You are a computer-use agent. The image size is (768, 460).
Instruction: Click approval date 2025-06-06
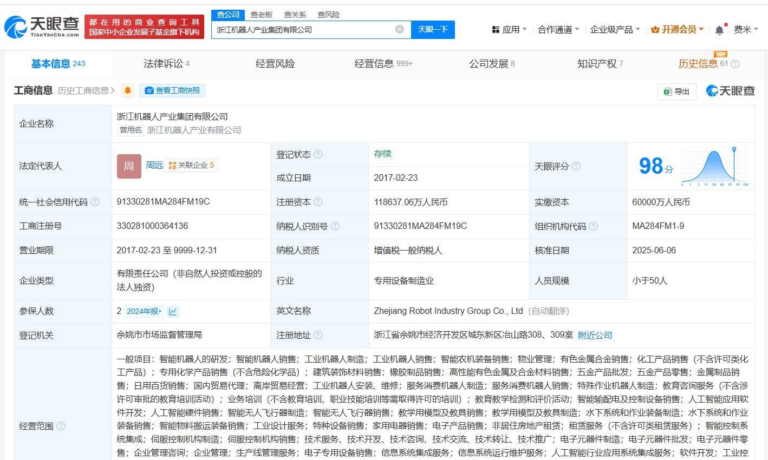654,250
